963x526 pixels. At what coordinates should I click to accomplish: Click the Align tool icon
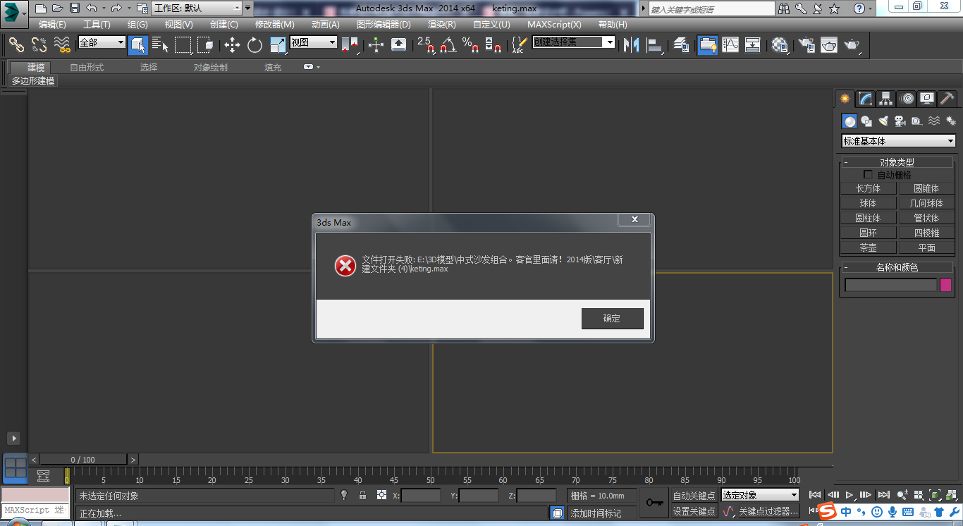[x=655, y=45]
